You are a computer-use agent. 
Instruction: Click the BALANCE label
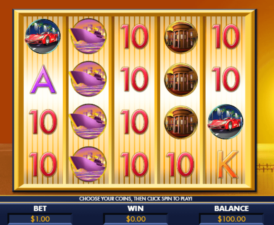231,208
